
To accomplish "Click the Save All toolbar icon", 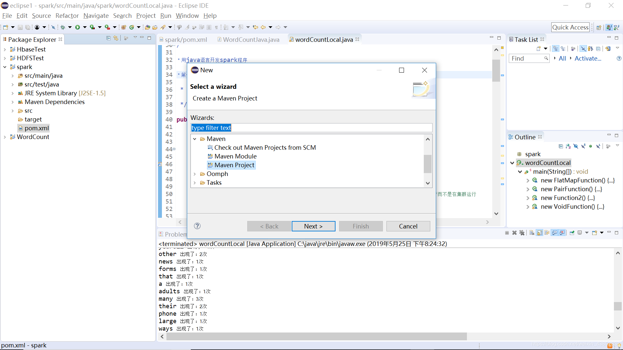I will 28,27.
